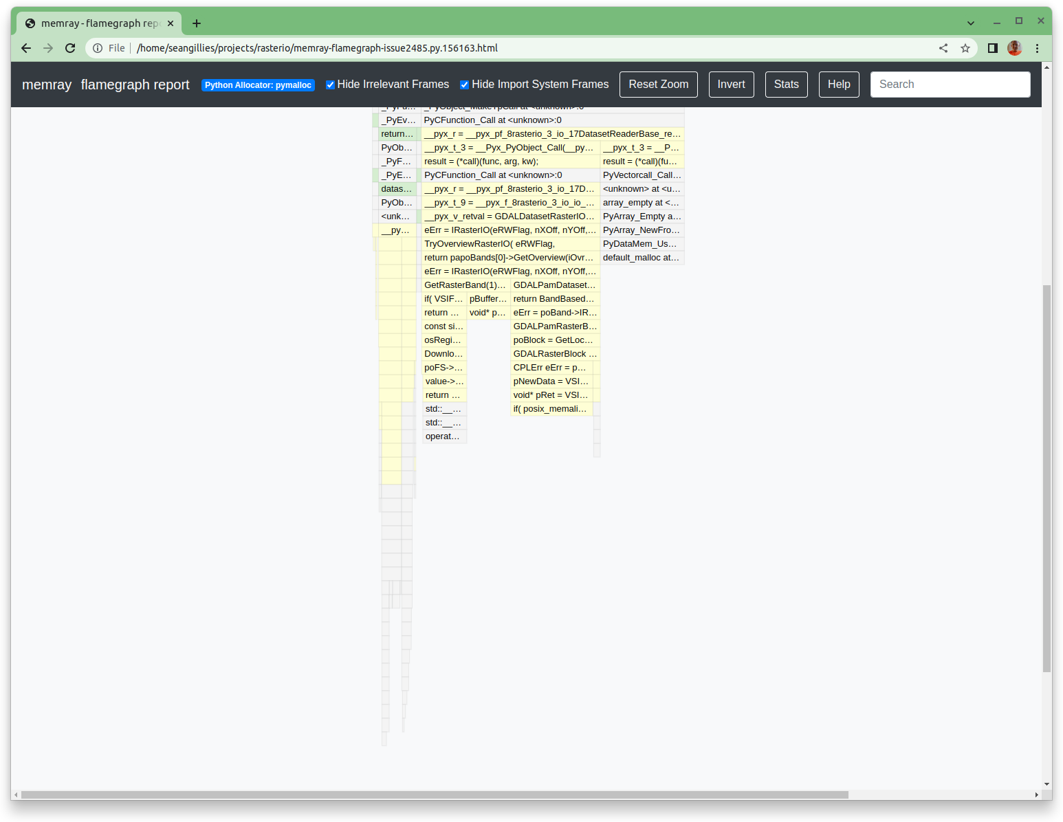The image size is (1063, 822).
Task: Click into the Search field
Action: click(950, 84)
